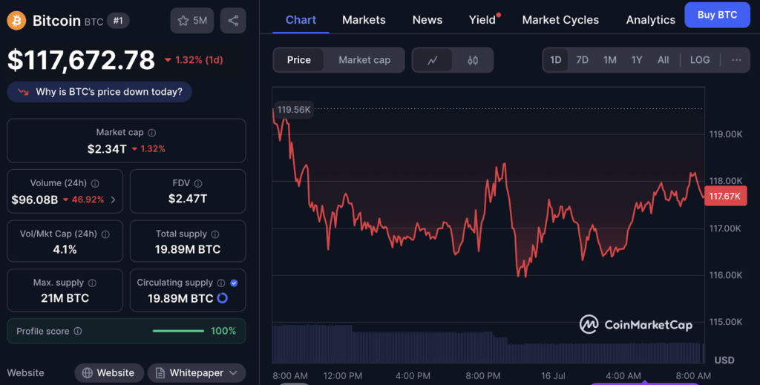Click the info icon beside Profile score
Image resolution: width=760 pixels, height=385 pixels.
[78, 332]
